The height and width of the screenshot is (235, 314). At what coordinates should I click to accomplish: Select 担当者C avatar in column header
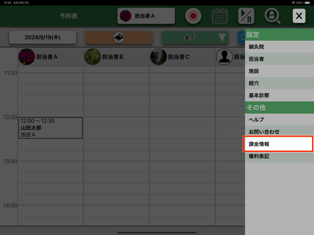tap(159, 57)
